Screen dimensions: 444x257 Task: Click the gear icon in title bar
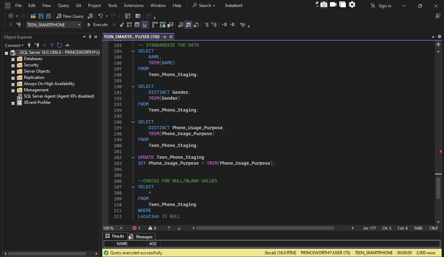coord(352,4)
